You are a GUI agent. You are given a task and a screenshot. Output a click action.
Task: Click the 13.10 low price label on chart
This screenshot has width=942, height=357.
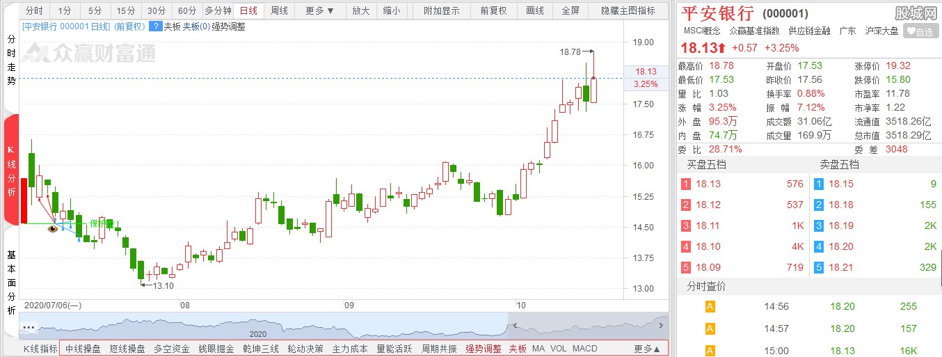tap(163, 285)
